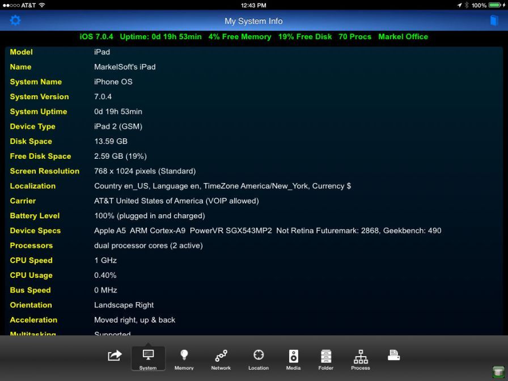508x381 pixels.
Task: Open the Media speaker icon
Action: [x=293, y=359]
